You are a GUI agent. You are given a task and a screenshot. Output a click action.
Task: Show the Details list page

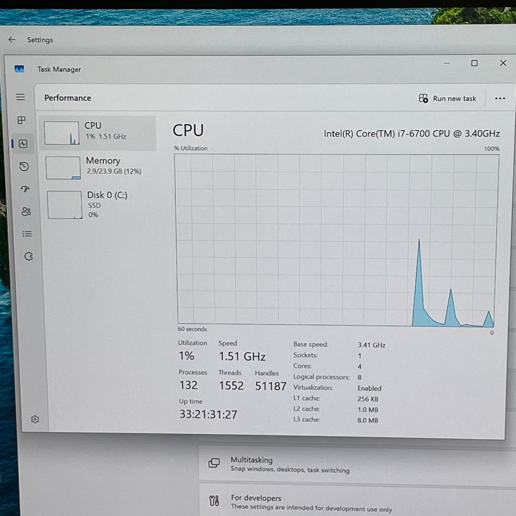pos(27,234)
